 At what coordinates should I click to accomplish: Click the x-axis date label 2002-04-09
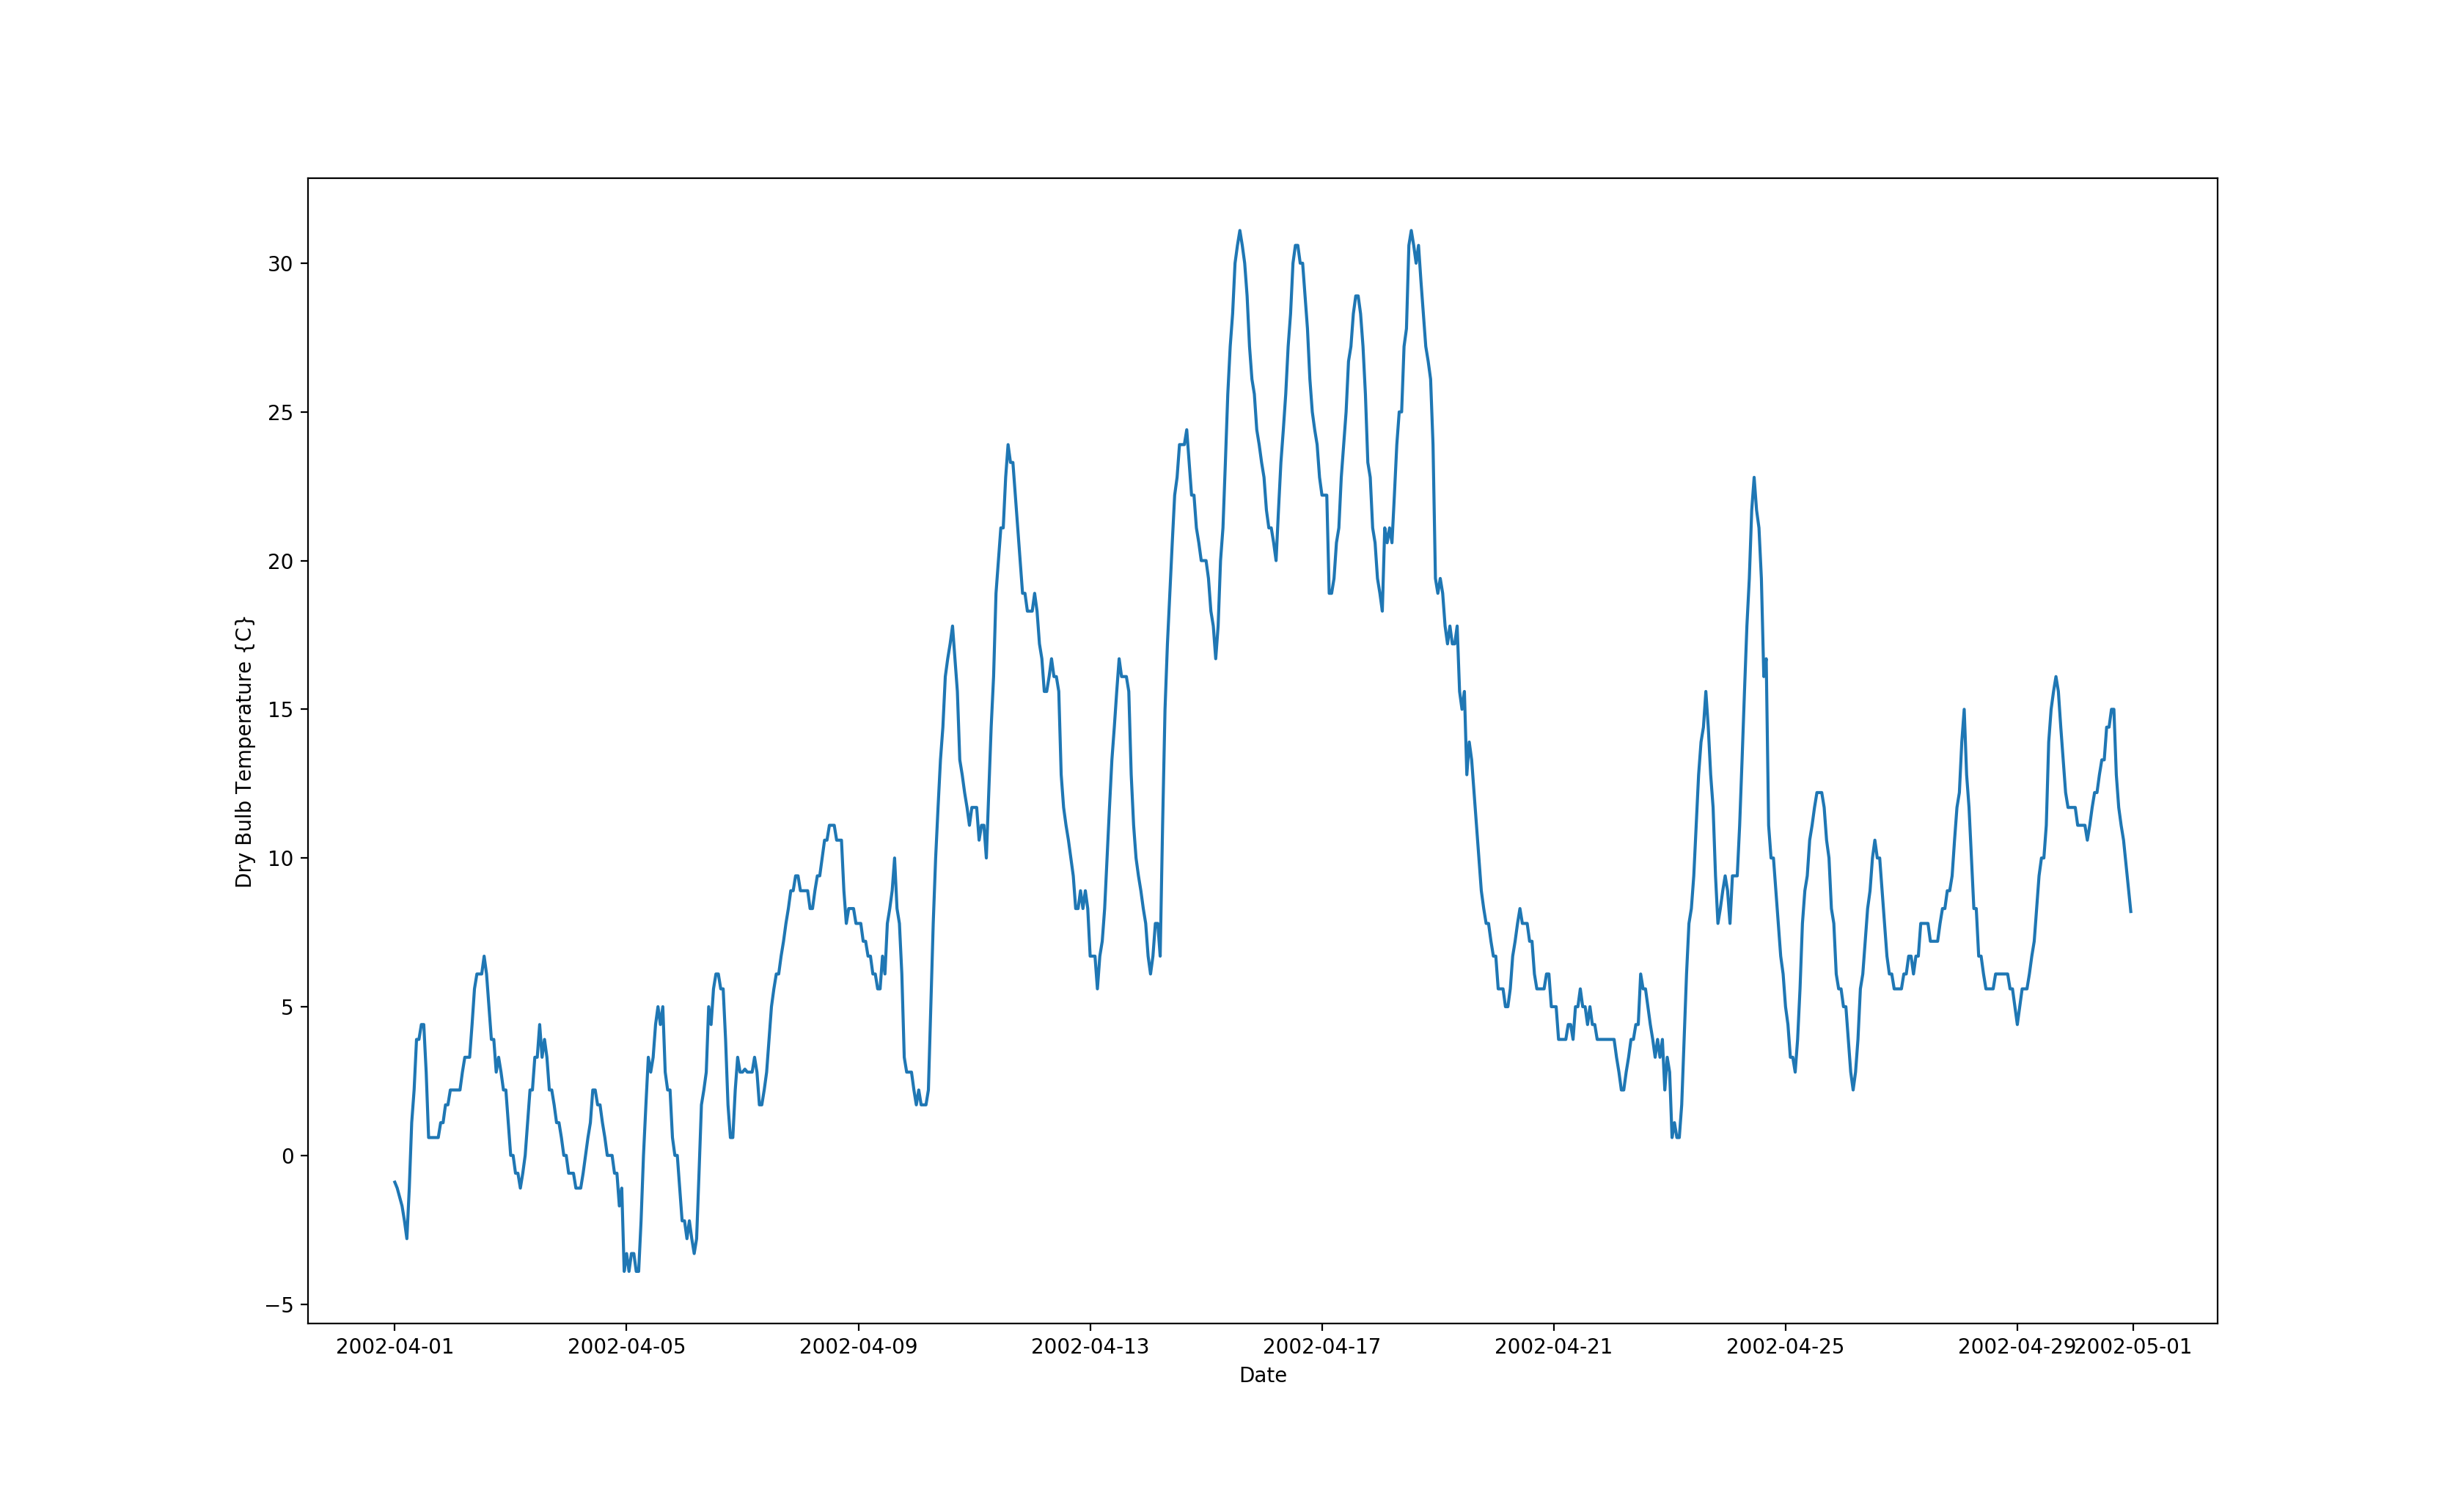858,1347
